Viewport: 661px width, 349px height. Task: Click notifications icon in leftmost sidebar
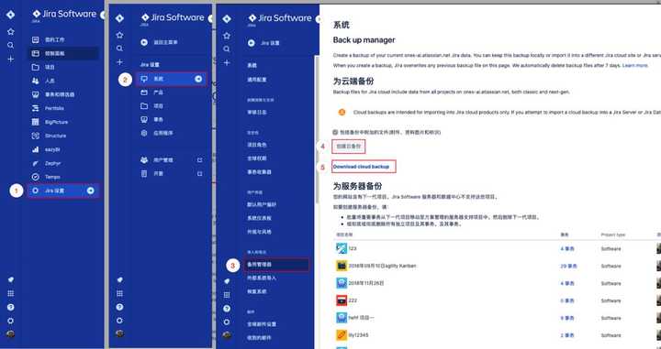(10, 279)
